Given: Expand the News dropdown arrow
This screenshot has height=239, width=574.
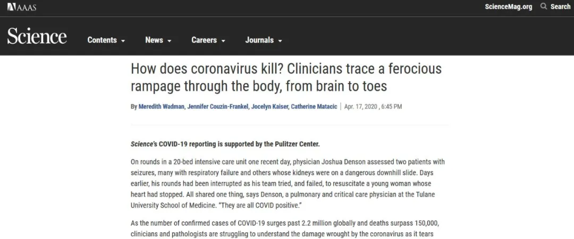Looking at the screenshot, I should [169, 41].
